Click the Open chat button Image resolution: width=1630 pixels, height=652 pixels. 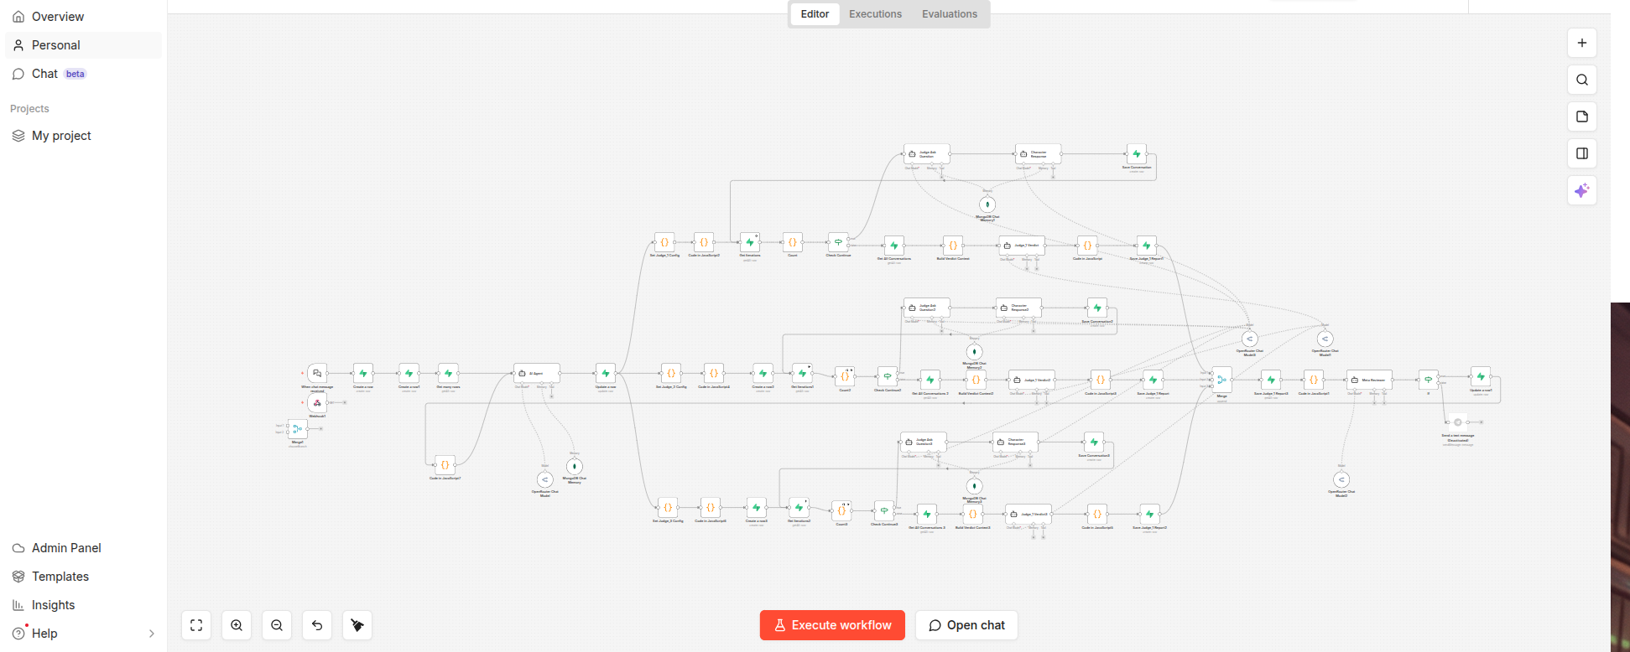[x=966, y=625]
